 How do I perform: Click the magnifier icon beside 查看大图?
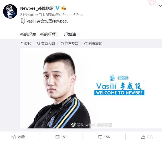click(x=38, y=43)
